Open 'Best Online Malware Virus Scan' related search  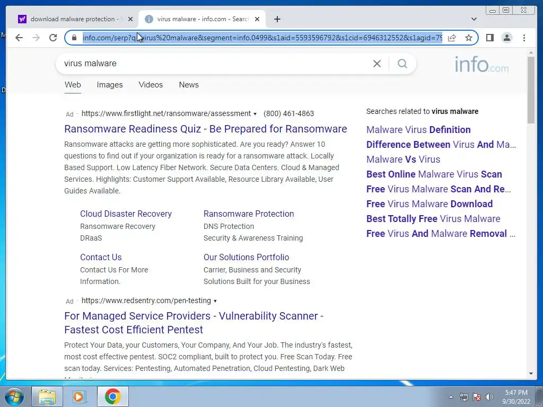point(434,174)
